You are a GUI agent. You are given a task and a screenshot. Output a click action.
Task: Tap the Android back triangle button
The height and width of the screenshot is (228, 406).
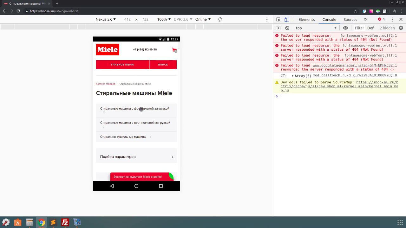112,186
